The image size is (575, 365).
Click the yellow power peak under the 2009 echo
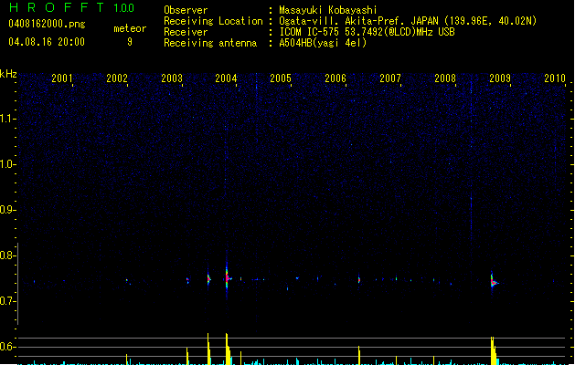(x=494, y=350)
